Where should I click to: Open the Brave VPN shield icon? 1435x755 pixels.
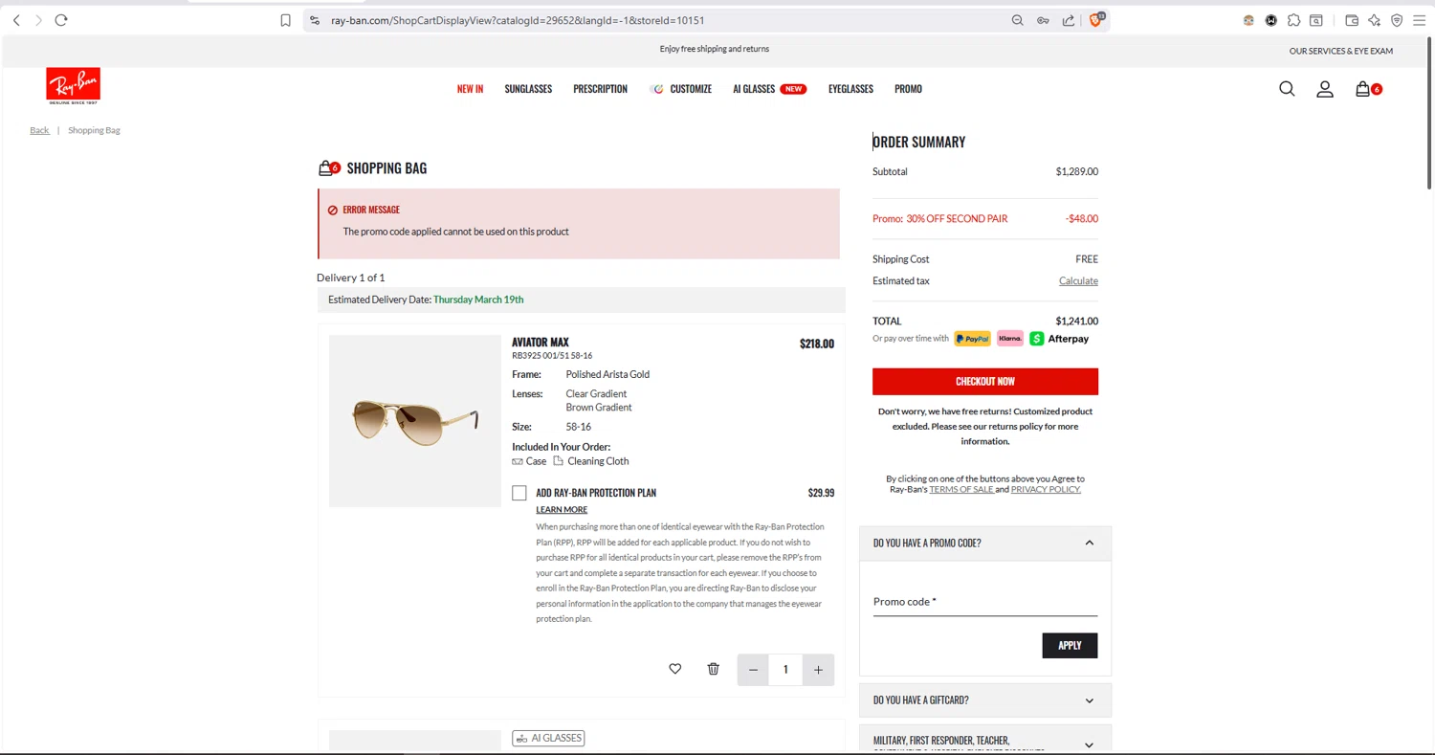[x=1397, y=20]
